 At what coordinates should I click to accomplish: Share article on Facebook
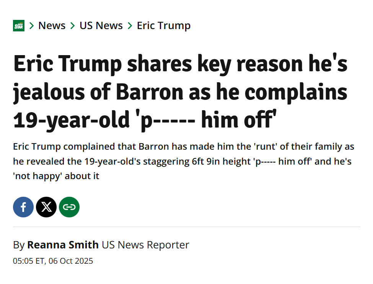pos(23,207)
